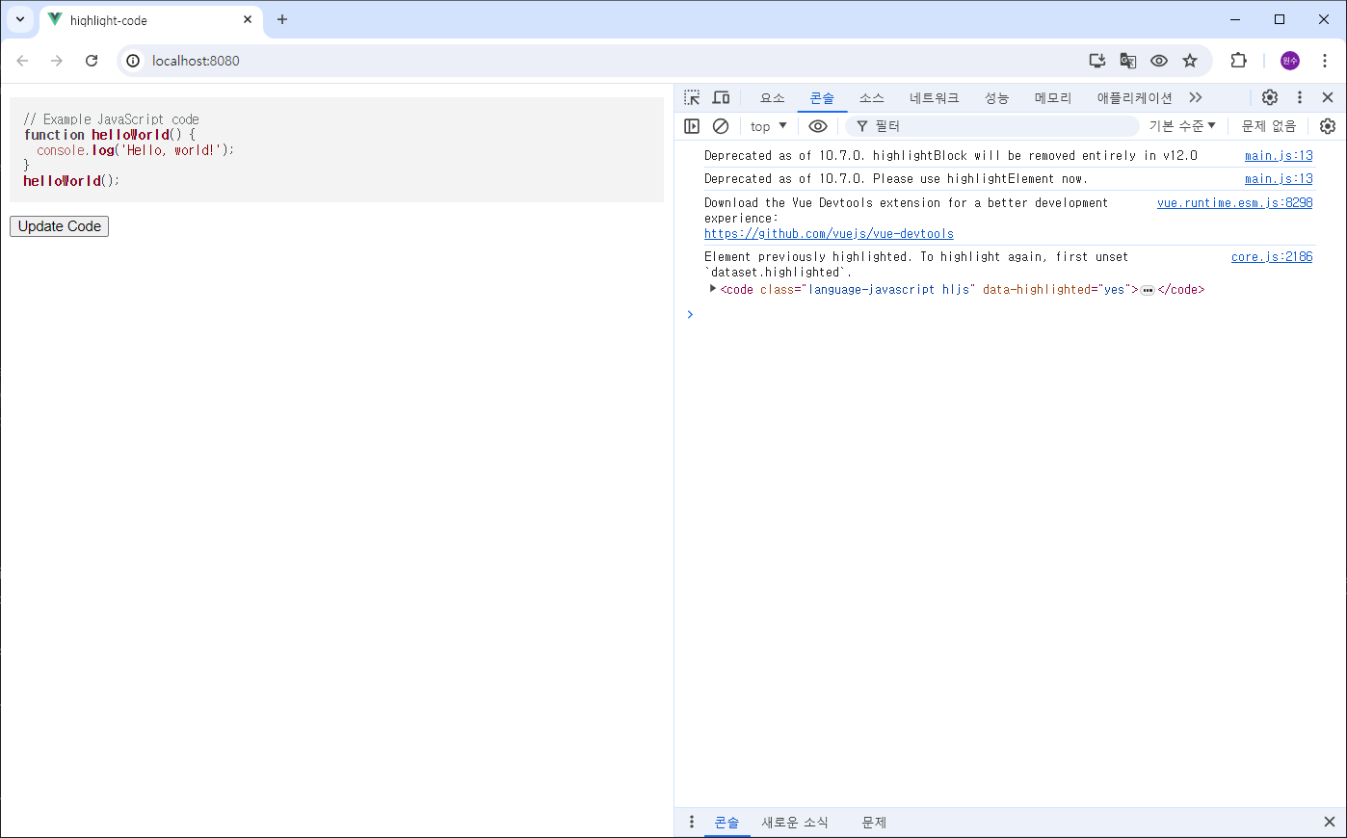Open vue.runtime.esm.js:8298 source link

[x=1235, y=202]
